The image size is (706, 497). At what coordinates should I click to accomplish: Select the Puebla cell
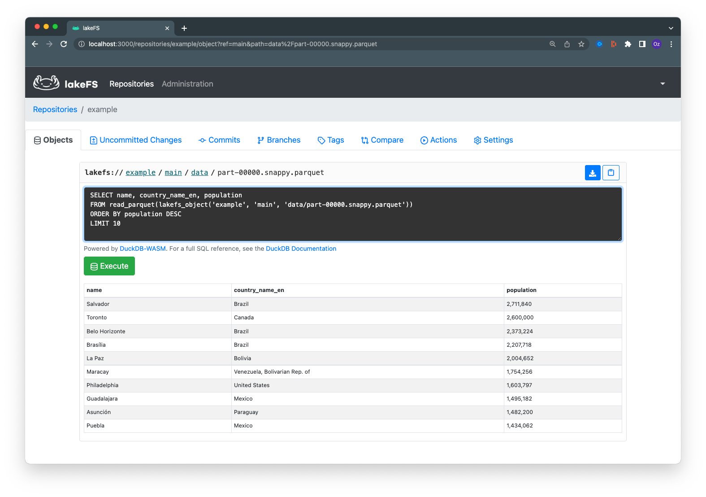pyautogui.click(x=158, y=426)
